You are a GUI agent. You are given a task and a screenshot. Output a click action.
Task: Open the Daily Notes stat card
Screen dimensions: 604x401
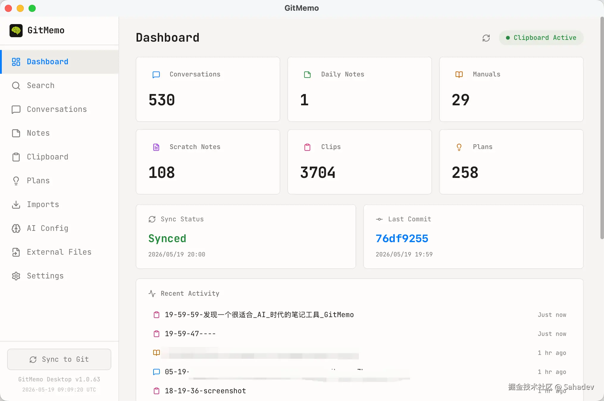pyautogui.click(x=360, y=89)
